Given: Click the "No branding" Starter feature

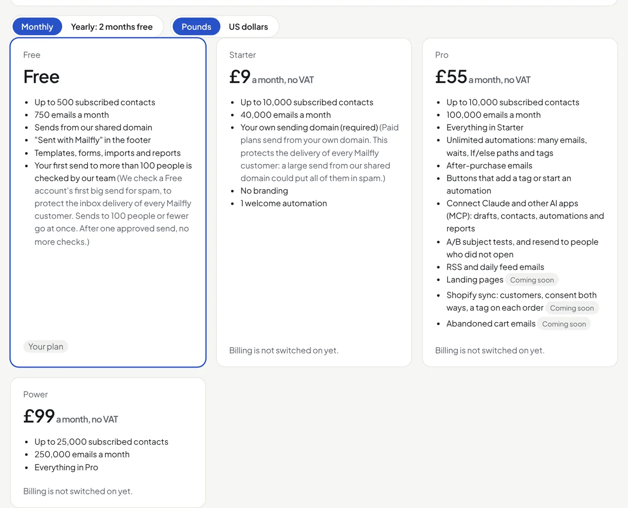Looking at the screenshot, I should [264, 191].
